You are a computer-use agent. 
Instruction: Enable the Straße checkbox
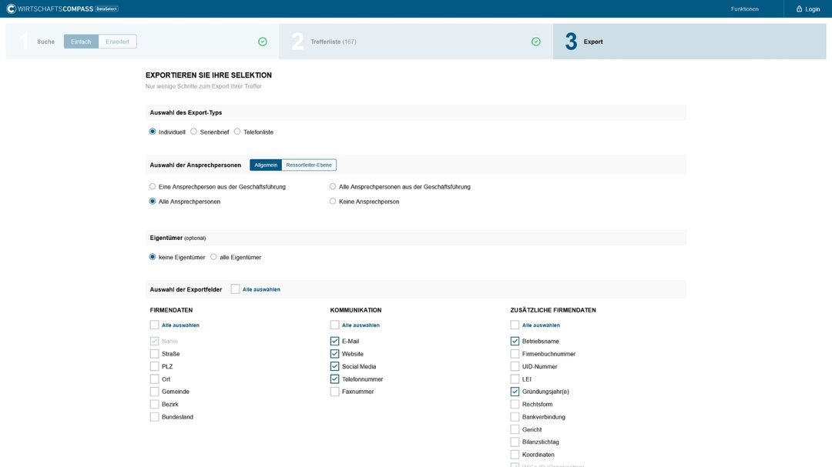point(155,354)
